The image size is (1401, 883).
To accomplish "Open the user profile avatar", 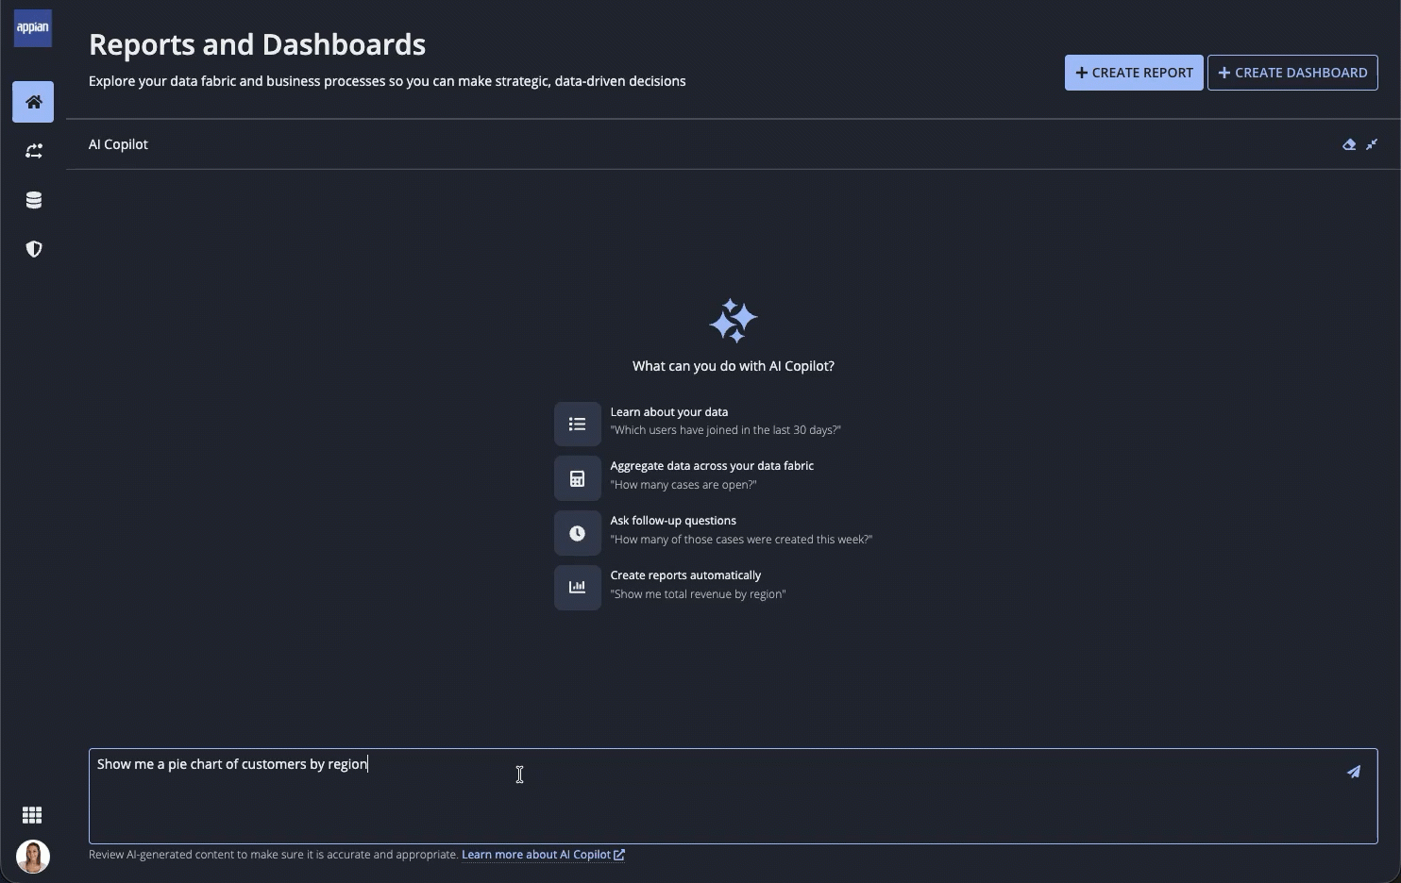I will click(x=33, y=857).
